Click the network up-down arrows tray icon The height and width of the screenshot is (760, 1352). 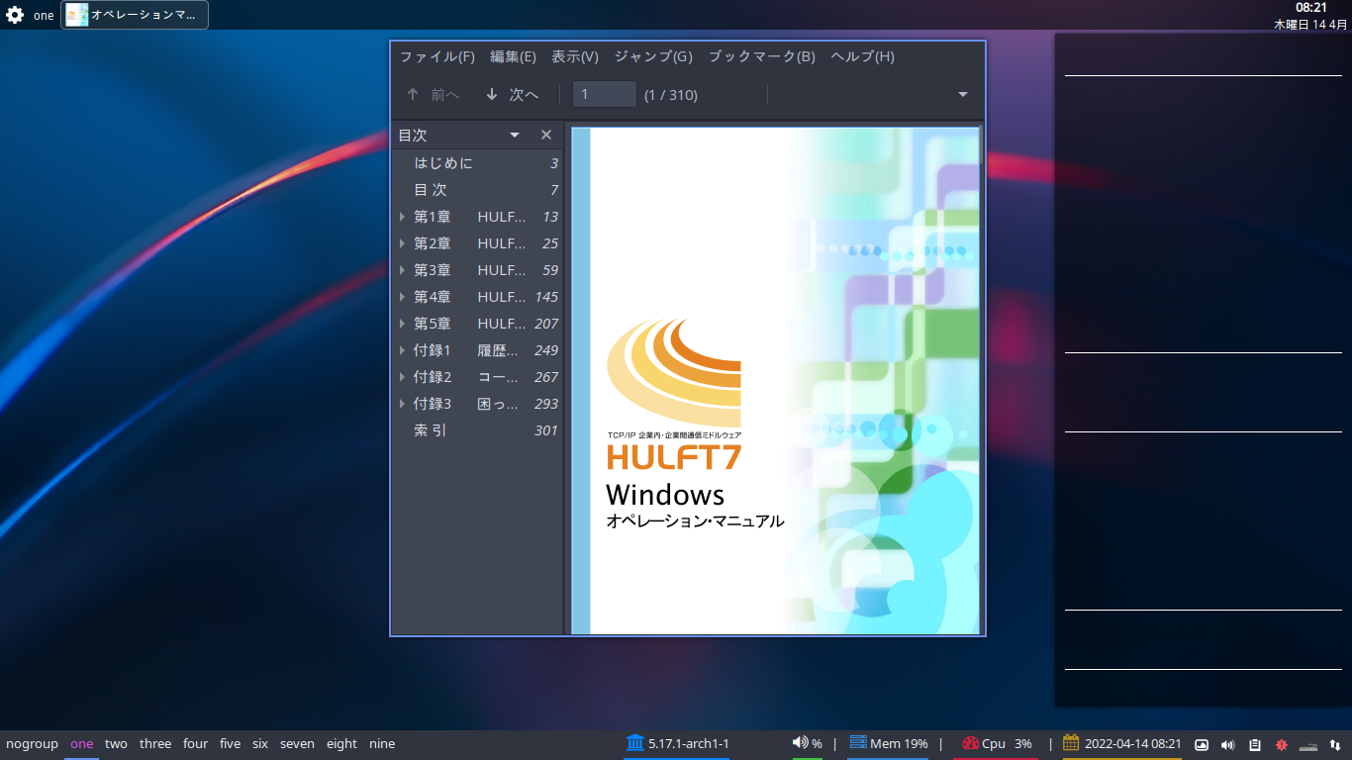1335,745
